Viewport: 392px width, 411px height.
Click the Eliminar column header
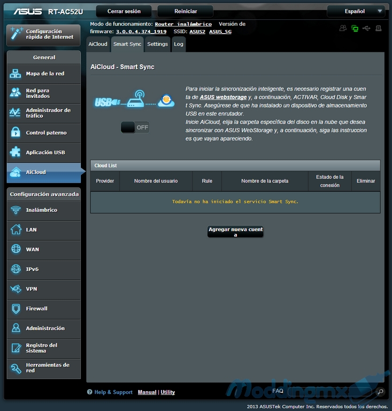coord(366,181)
